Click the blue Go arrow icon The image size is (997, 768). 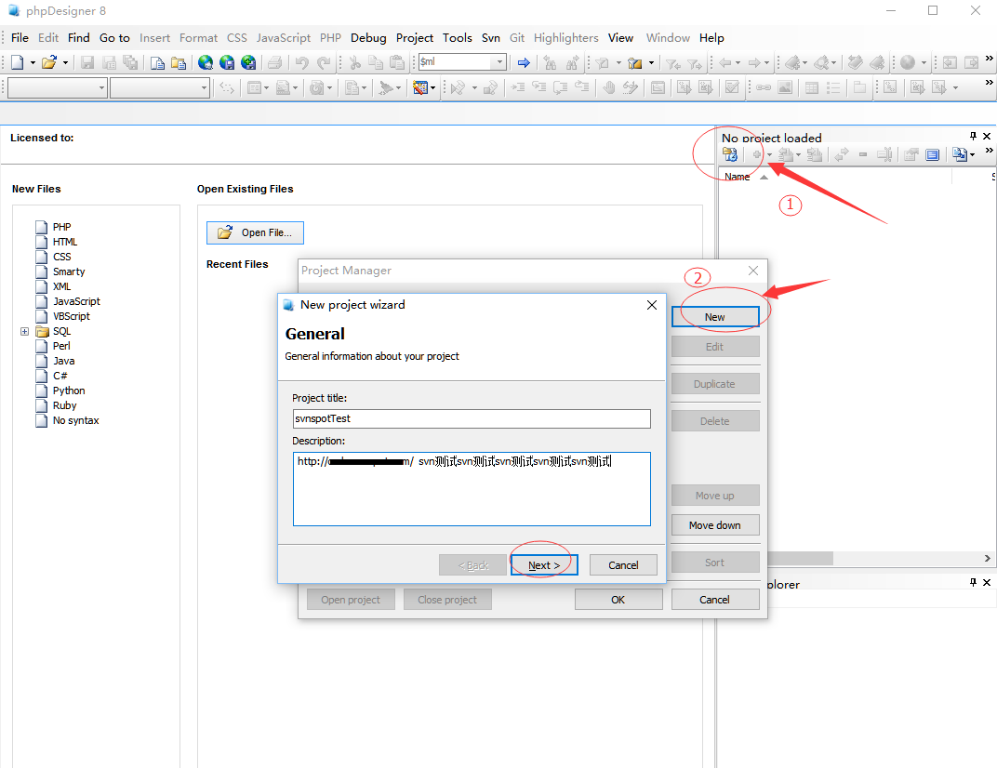[524, 62]
